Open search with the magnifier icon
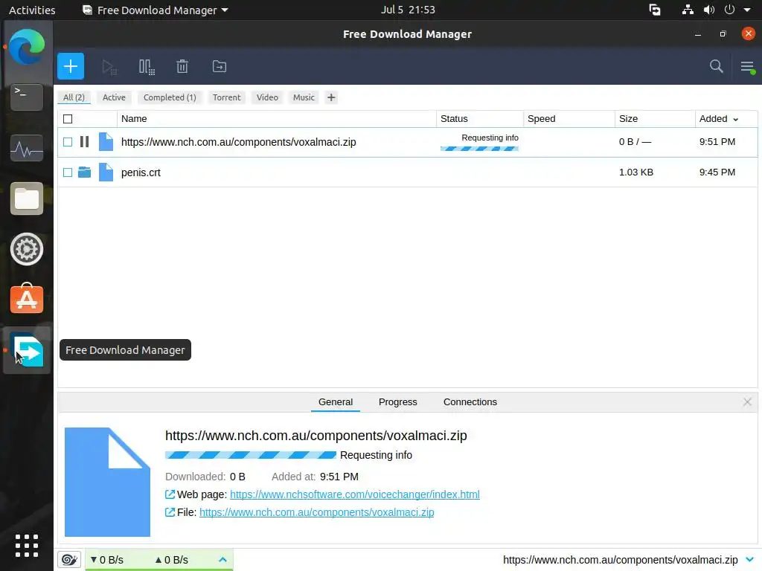Image resolution: width=762 pixels, height=571 pixels. pos(716,66)
